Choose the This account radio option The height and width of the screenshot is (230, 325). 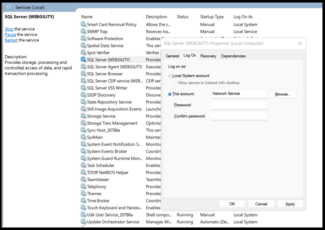point(170,94)
